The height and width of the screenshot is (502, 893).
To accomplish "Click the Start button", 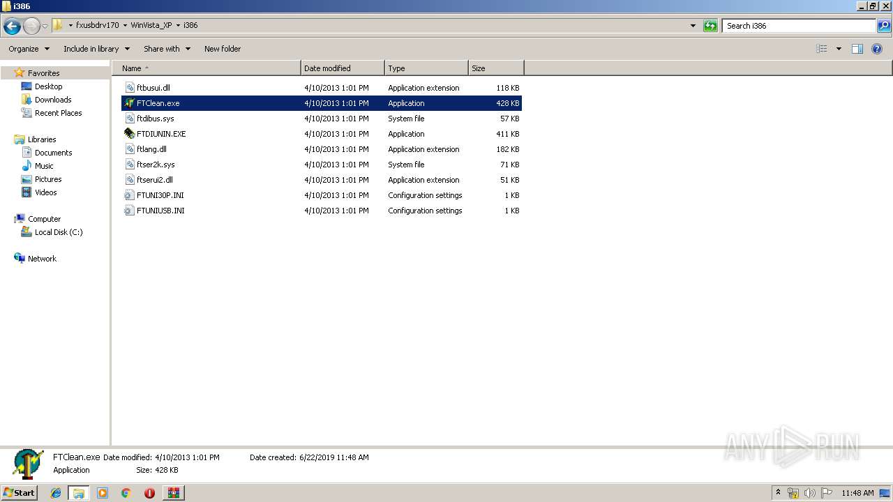I will tap(19, 492).
